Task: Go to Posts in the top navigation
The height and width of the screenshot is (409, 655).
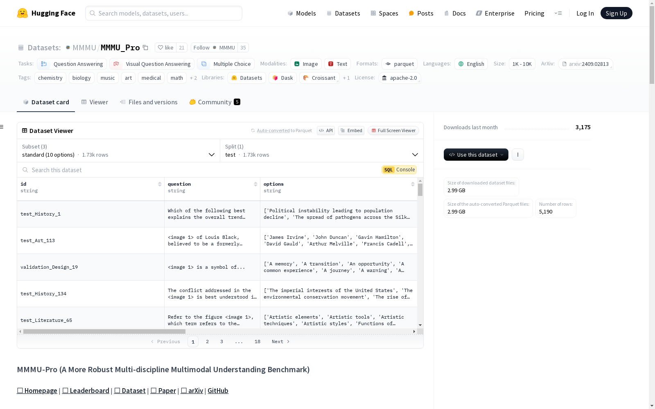Action: click(x=421, y=13)
